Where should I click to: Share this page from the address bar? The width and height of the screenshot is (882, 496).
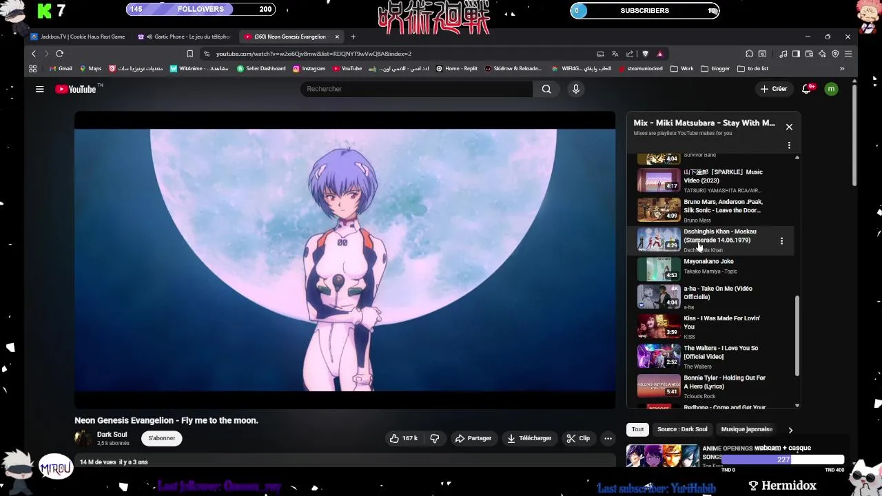coord(630,54)
